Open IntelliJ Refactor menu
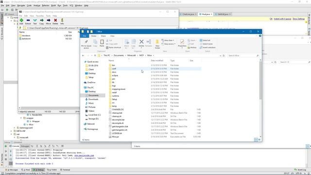 click(46, 5)
